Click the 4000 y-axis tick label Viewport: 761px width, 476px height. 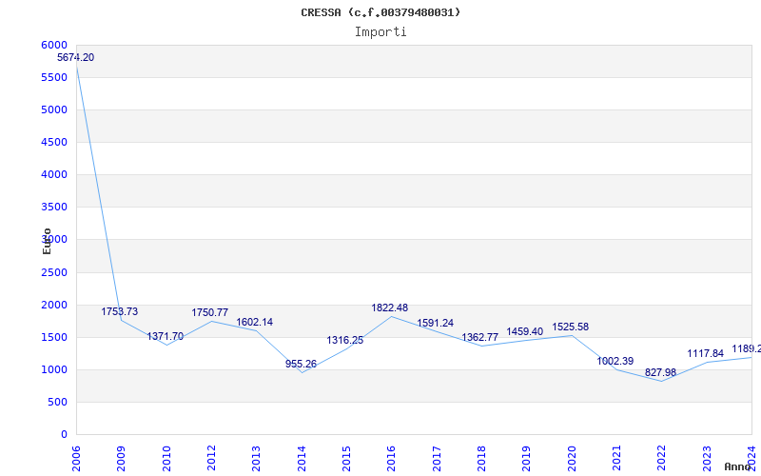[x=54, y=174]
